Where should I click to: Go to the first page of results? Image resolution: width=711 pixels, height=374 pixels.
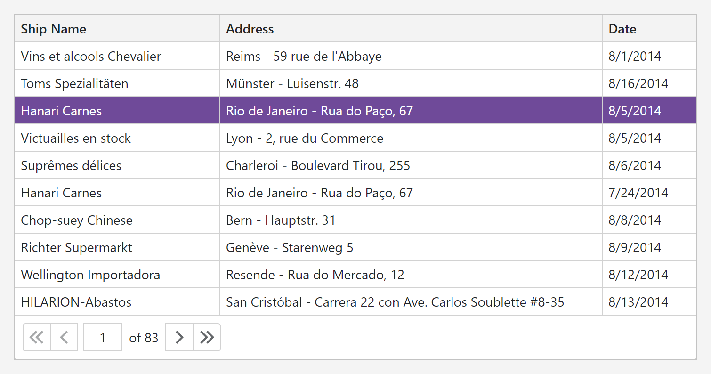point(37,337)
